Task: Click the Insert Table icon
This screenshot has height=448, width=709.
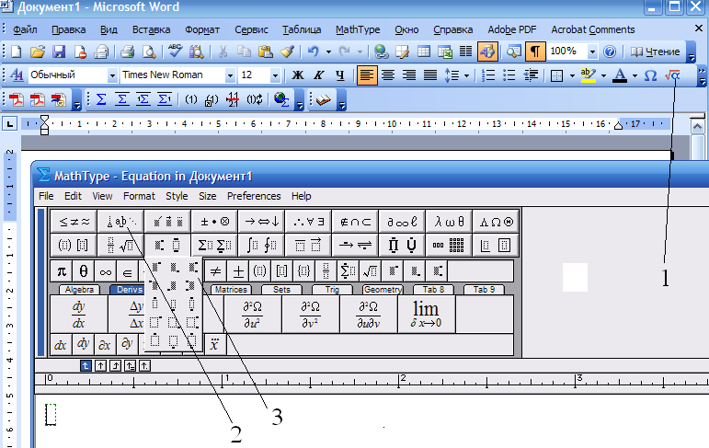Action: 424,52
